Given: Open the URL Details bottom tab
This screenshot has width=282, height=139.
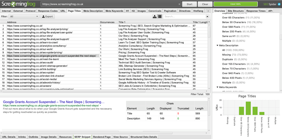Looking at the screenshot, I should [x=9, y=137].
